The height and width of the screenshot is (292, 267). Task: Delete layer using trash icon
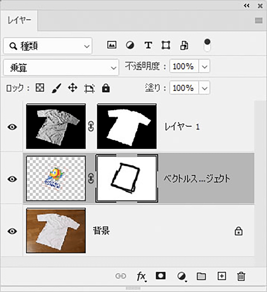241,276
